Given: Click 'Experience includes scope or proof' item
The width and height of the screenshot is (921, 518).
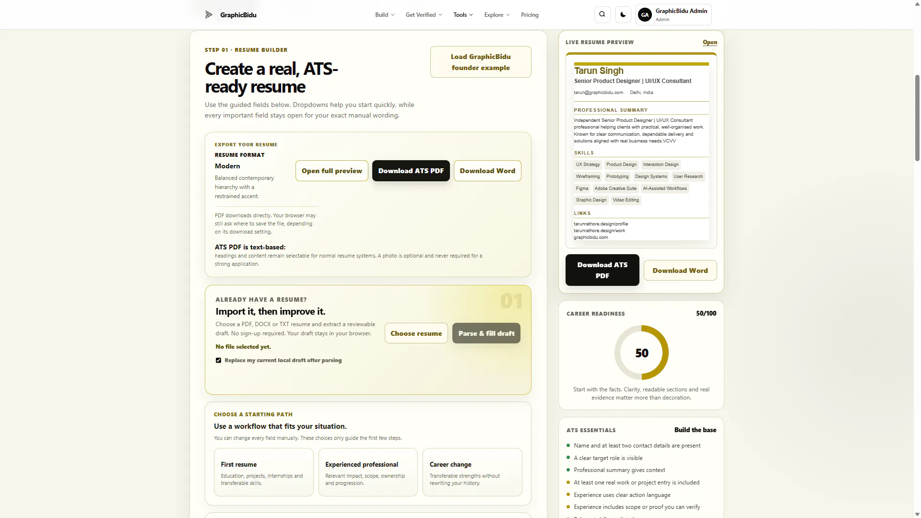Looking at the screenshot, I should click(637, 507).
